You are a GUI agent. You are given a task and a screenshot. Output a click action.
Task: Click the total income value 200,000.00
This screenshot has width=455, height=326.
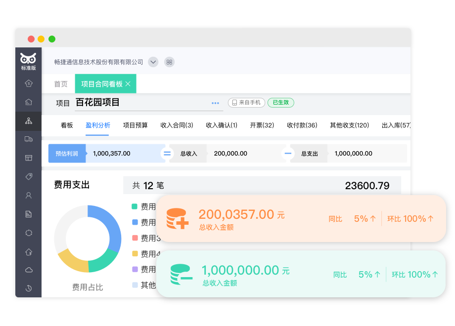pyautogui.click(x=230, y=154)
